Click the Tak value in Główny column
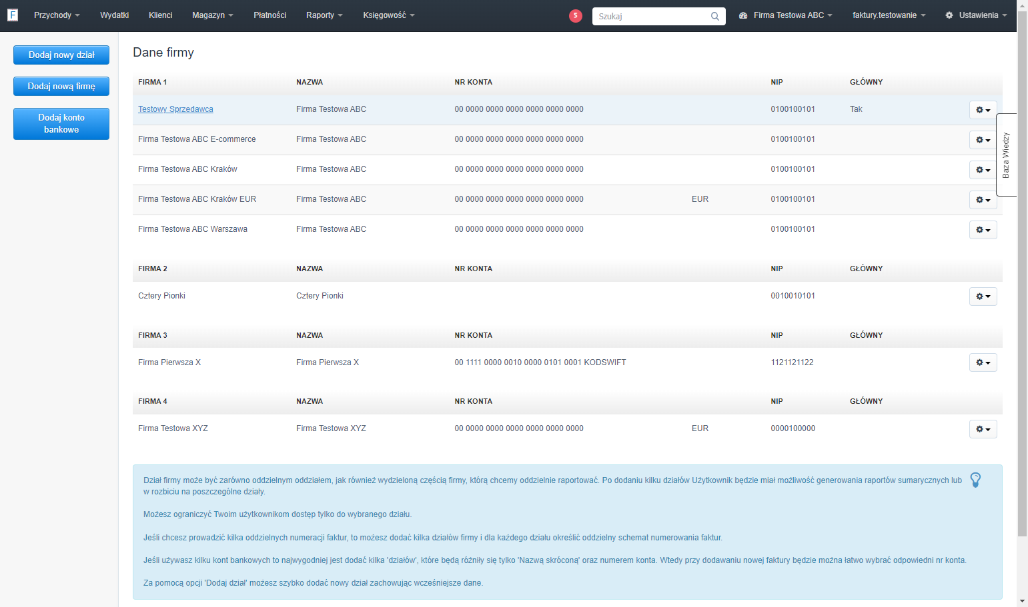1028x607 pixels. [856, 109]
